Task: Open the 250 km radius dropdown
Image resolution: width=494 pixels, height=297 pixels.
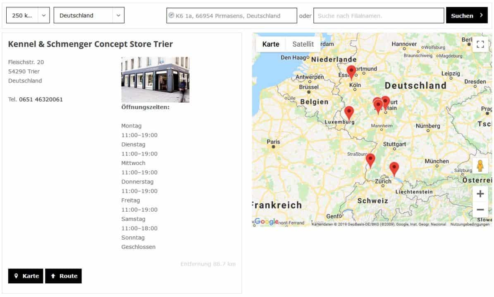Action: tap(28, 15)
